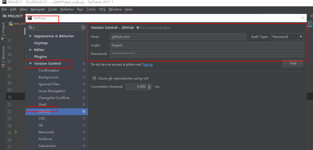Select Shelf settings page
The height and width of the screenshot is (150, 313).
pyautogui.click(x=42, y=105)
